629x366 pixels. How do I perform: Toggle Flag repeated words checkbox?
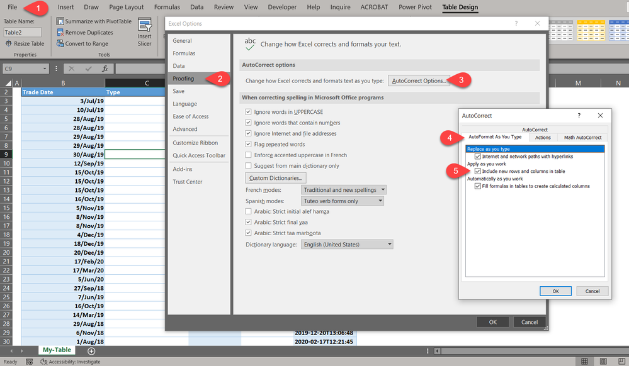click(x=248, y=144)
